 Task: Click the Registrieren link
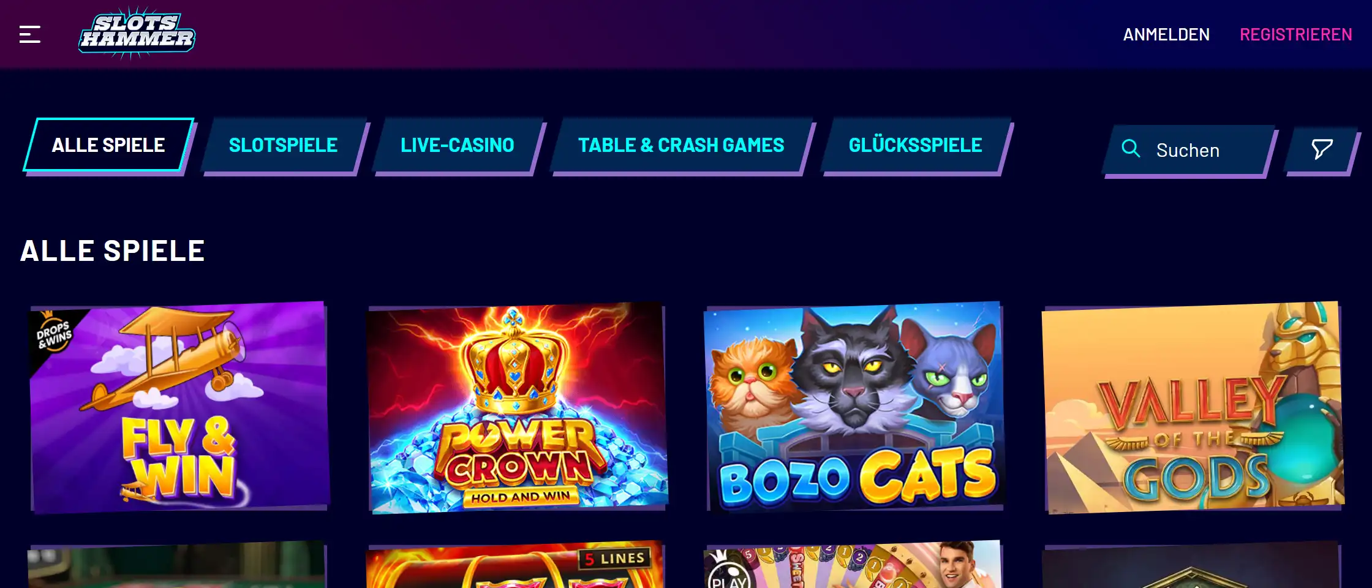[x=1296, y=35]
